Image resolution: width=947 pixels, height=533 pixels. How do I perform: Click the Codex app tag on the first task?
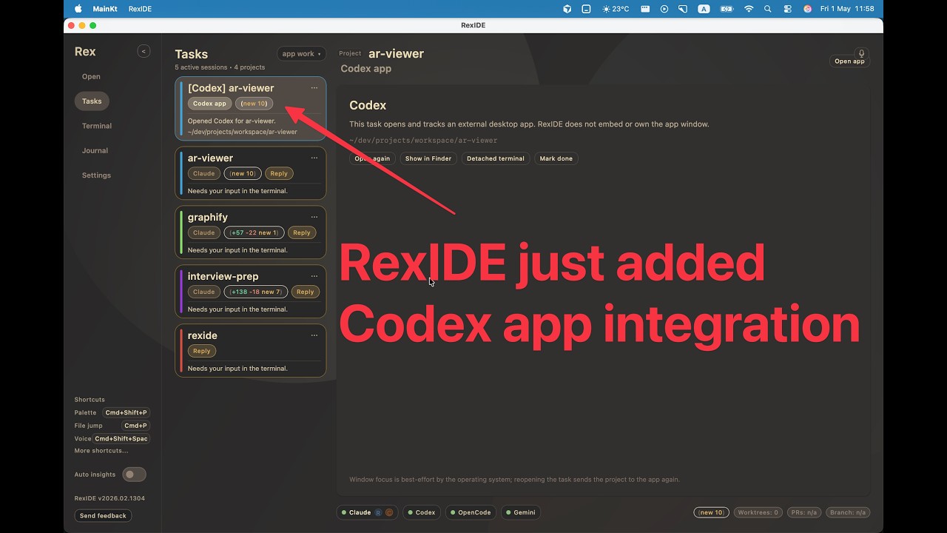point(209,104)
